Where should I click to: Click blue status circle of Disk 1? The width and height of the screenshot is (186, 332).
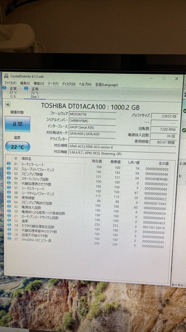click(26, 88)
